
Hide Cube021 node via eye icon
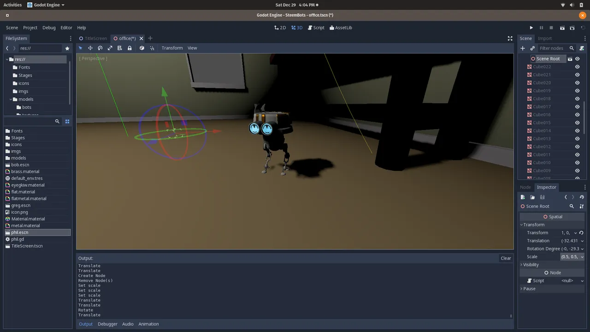pos(577,75)
